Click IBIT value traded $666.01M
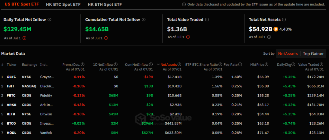 coord(316,86)
